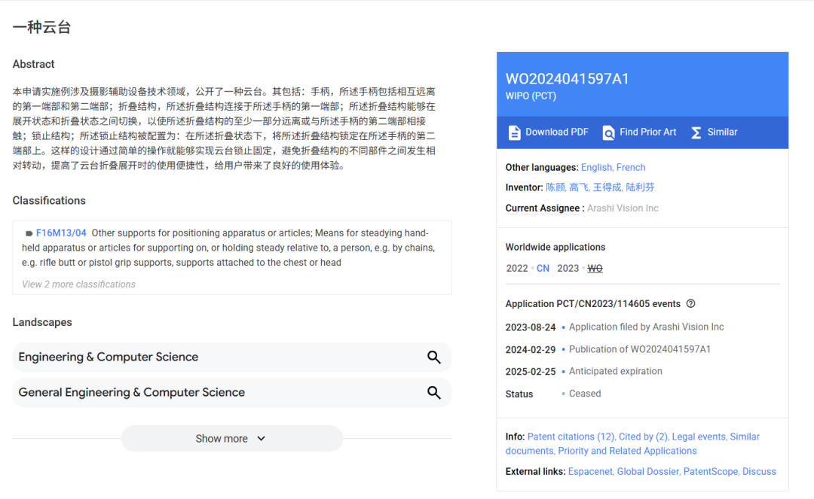Open the Espacenet external link
This screenshot has width=814, height=499.
(x=589, y=472)
